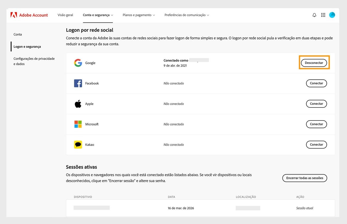Click the Apple logo icon
347x224 pixels.
point(78,103)
